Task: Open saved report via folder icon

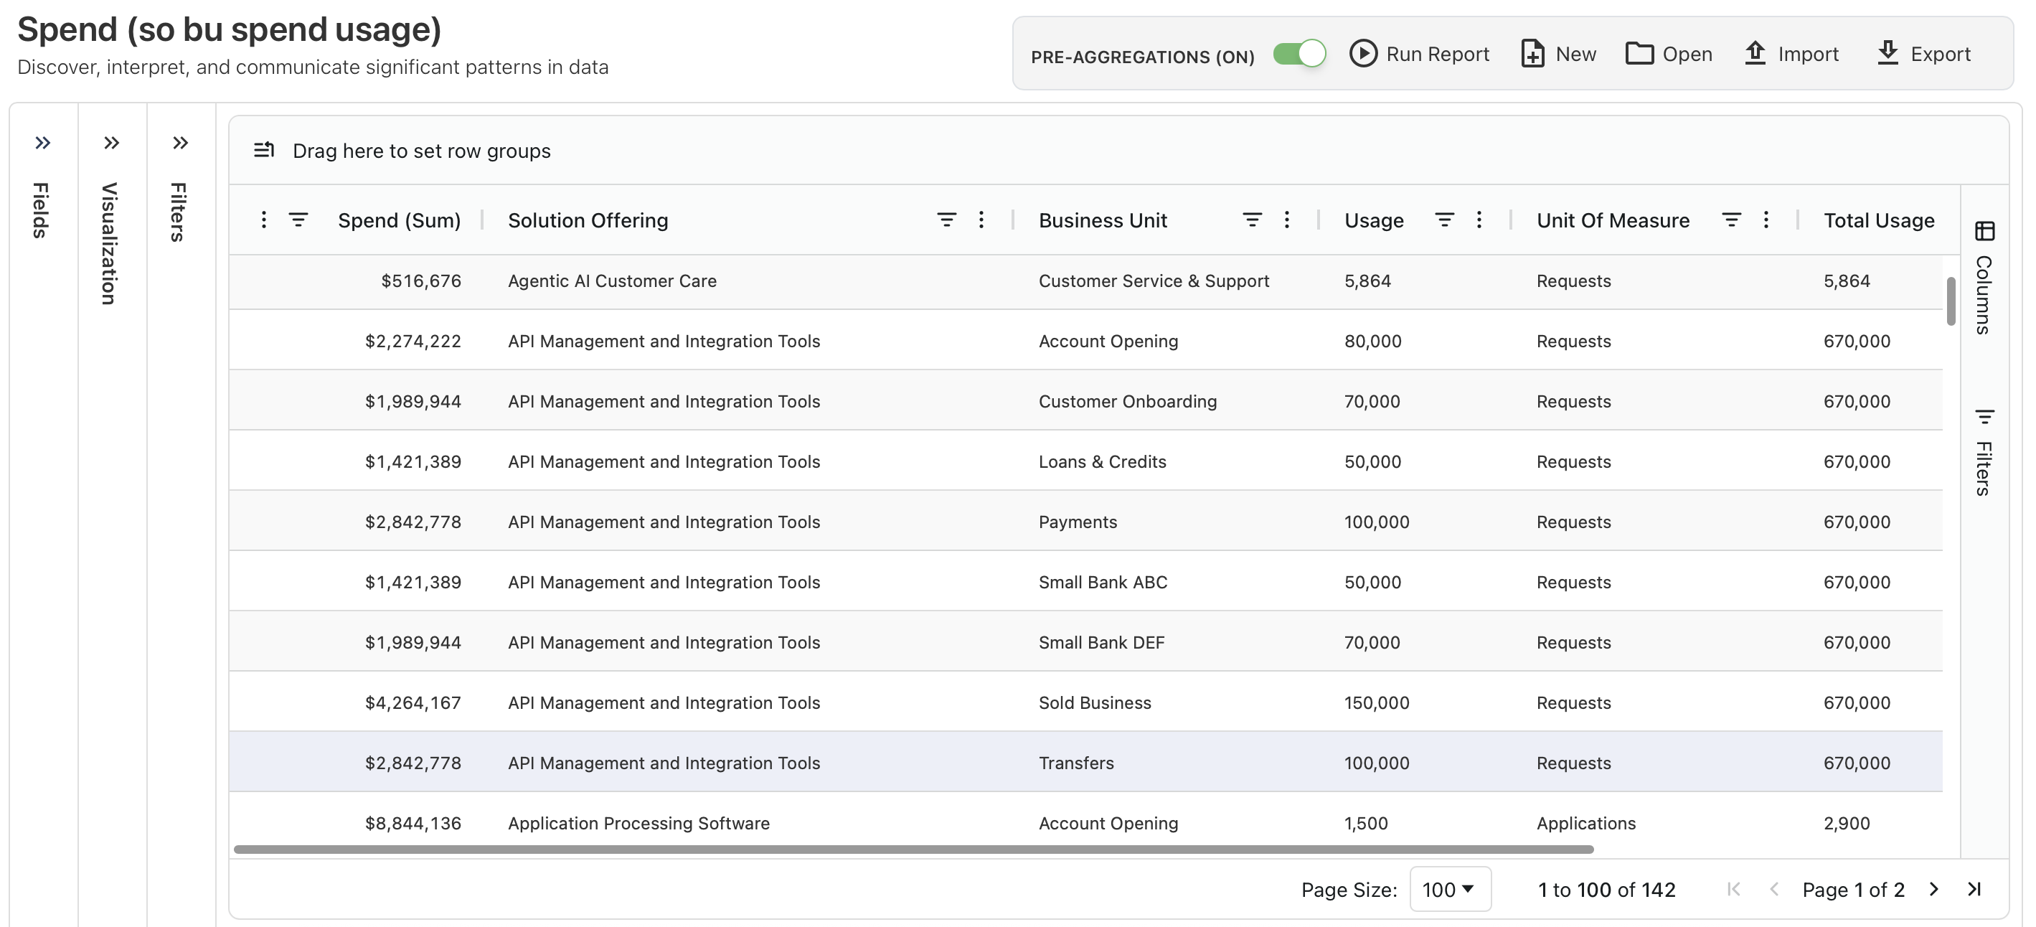Action: (1639, 54)
